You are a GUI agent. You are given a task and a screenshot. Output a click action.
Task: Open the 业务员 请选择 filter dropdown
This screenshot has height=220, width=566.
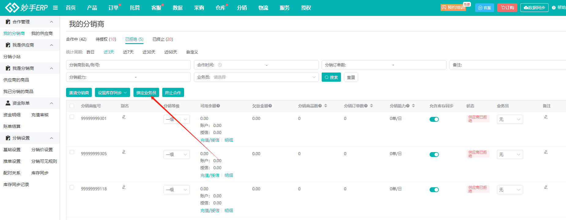click(256, 77)
